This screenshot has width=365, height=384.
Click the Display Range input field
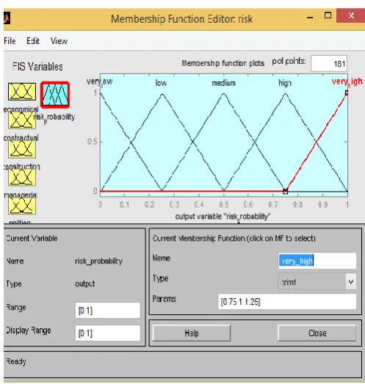tap(108, 333)
